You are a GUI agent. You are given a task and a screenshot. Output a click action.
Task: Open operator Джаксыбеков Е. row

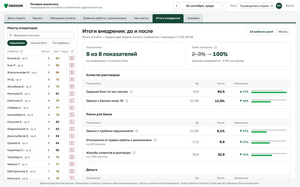pos(41,136)
